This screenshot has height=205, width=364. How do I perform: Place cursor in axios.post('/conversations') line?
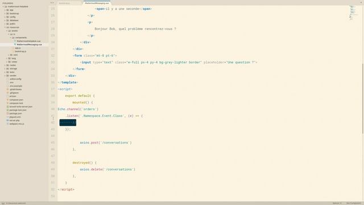click(x=106, y=143)
